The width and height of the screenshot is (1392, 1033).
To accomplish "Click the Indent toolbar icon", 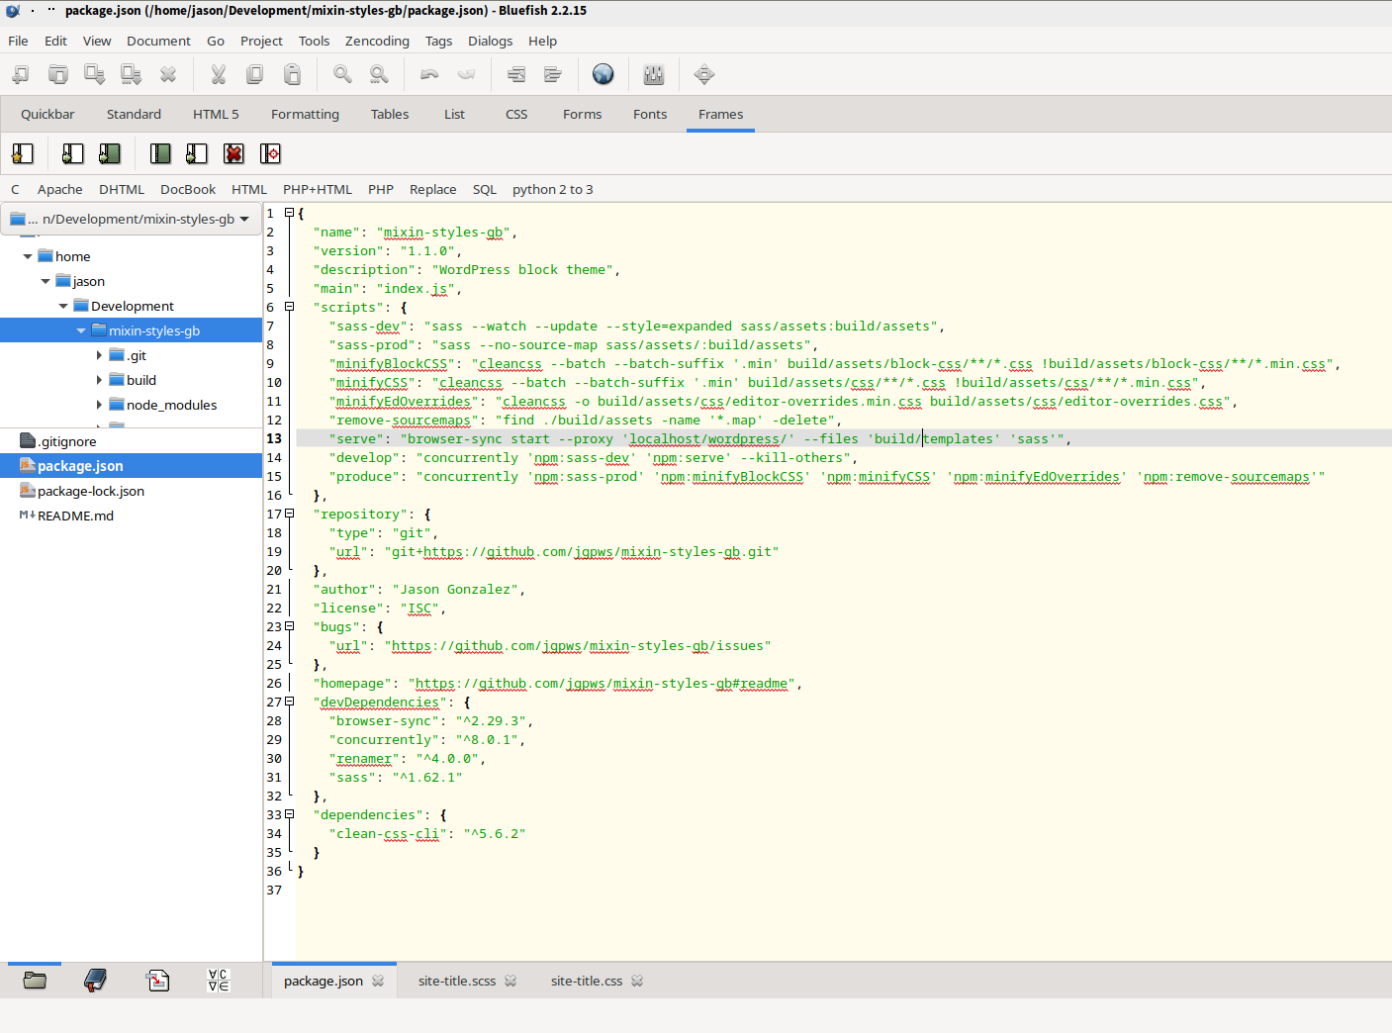I will 553,74.
